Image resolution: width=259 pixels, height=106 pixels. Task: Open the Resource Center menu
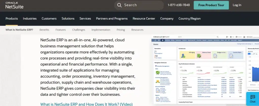tap(144, 18)
